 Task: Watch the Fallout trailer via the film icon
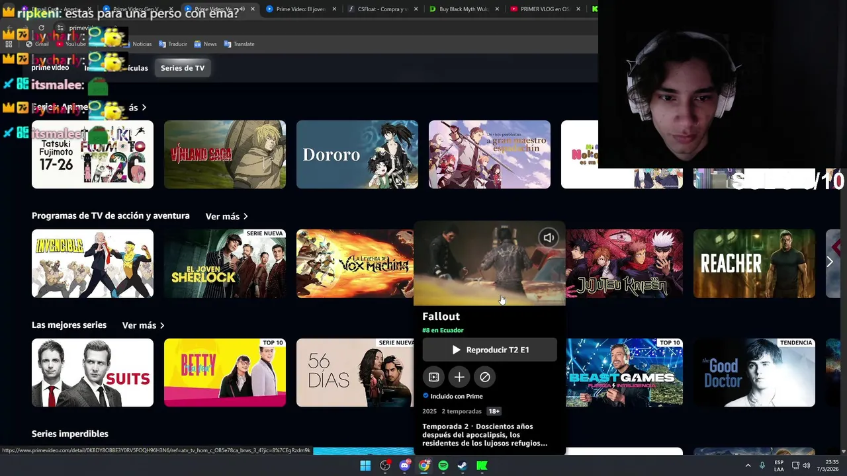pos(433,377)
